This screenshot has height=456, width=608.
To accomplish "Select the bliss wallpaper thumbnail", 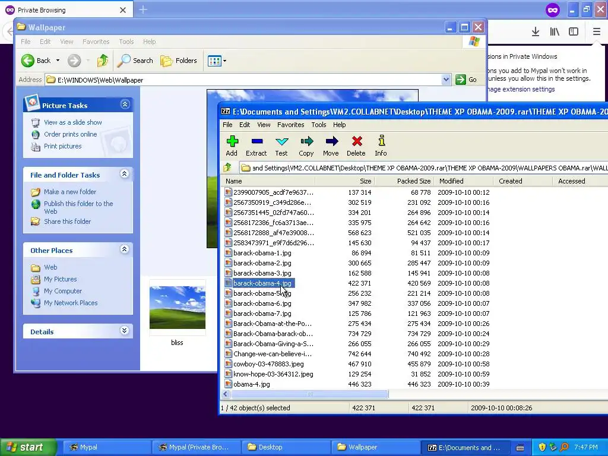I will pyautogui.click(x=178, y=307).
